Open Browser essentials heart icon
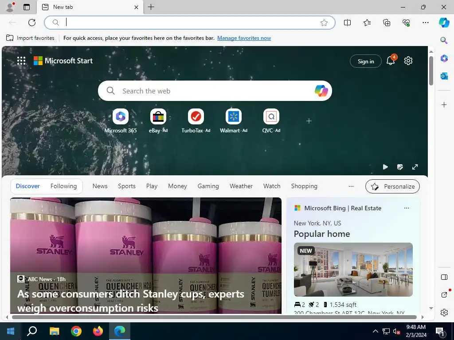 point(406,23)
